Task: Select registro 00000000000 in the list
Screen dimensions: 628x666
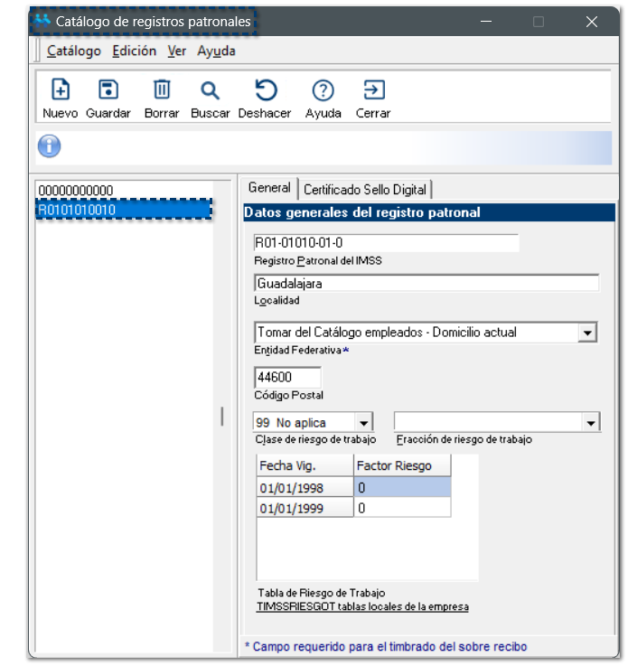Action: pos(76,191)
